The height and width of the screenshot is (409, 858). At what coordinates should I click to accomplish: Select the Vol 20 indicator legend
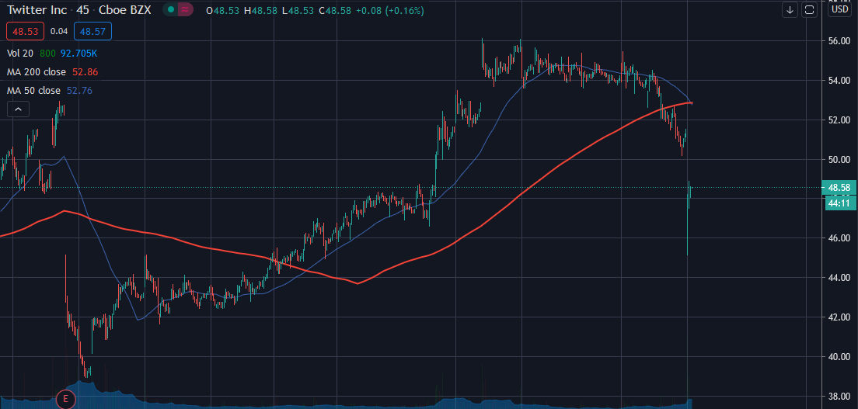(x=19, y=54)
